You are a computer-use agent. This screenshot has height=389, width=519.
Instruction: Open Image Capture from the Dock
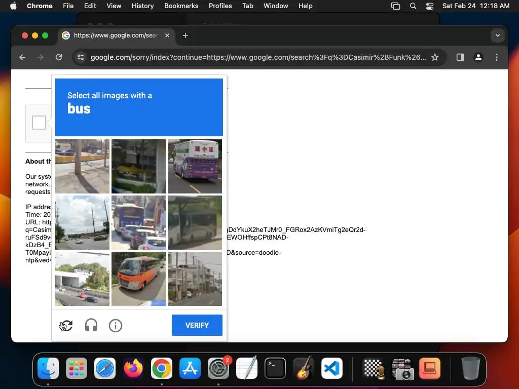(402, 369)
